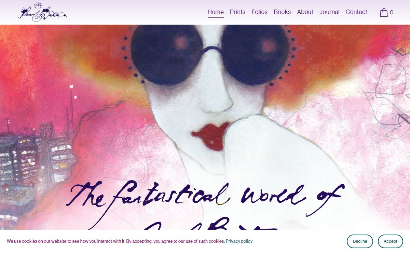
Task: Open the shopping bag cart icon
Action: coord(384,12)
